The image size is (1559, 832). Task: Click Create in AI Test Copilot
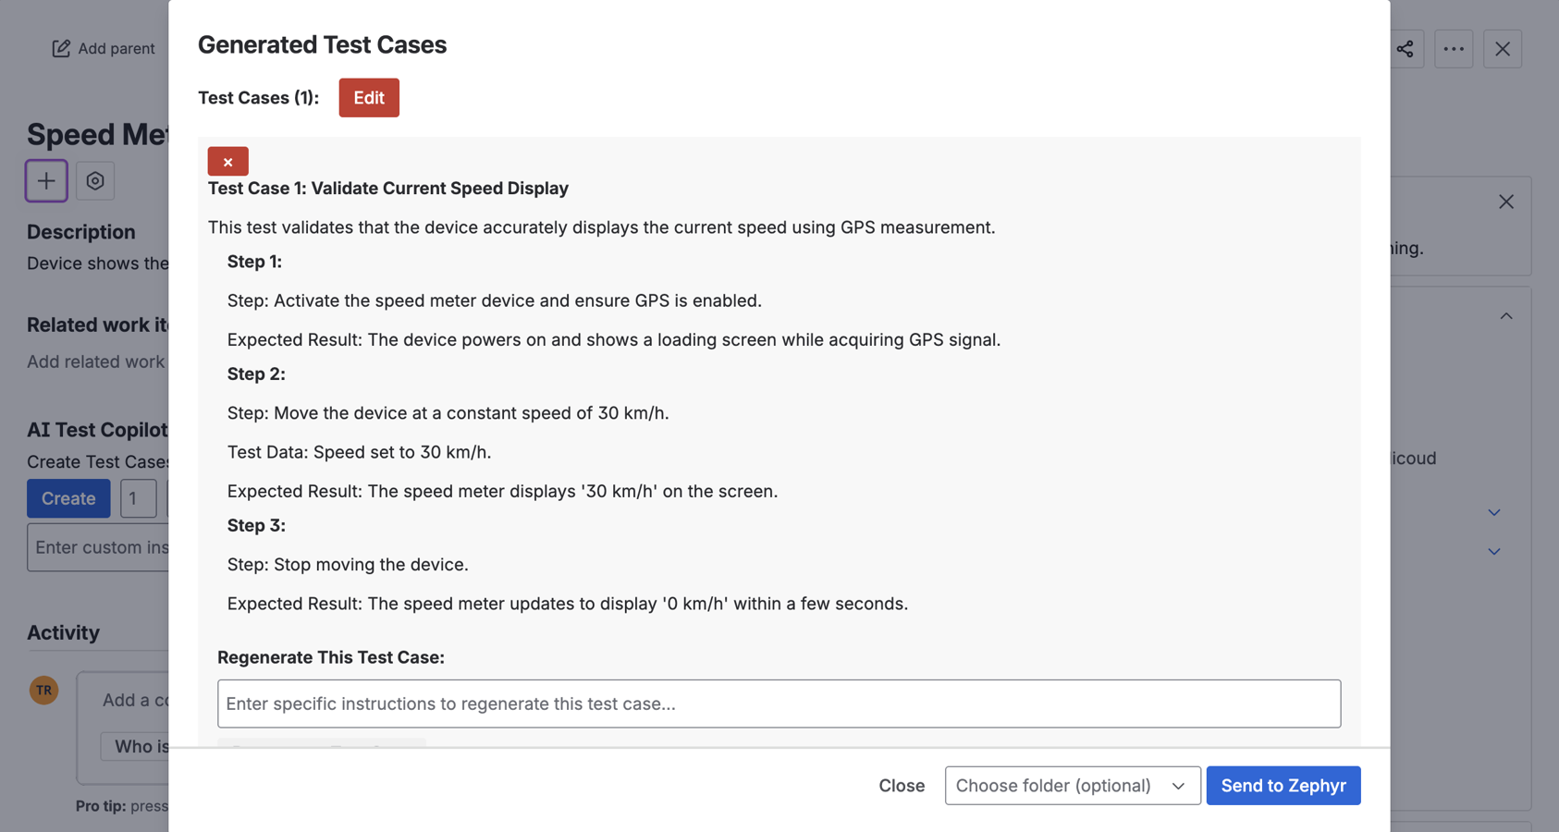point(68,498)
